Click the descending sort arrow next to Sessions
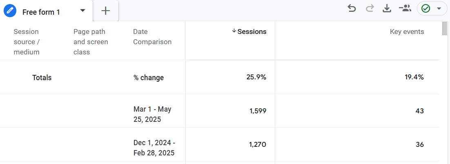Image resolution: width=450 pixels, height=164 pixels. (234, 31)
